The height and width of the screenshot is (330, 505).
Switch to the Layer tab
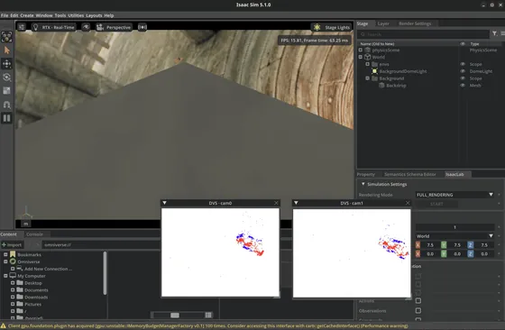[383, 23]
